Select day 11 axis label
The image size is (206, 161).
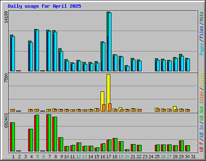(x=72, y=157)
